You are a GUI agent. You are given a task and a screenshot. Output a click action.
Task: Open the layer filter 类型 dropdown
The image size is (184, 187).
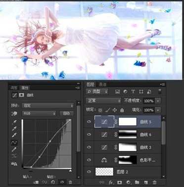click(97, 92)
